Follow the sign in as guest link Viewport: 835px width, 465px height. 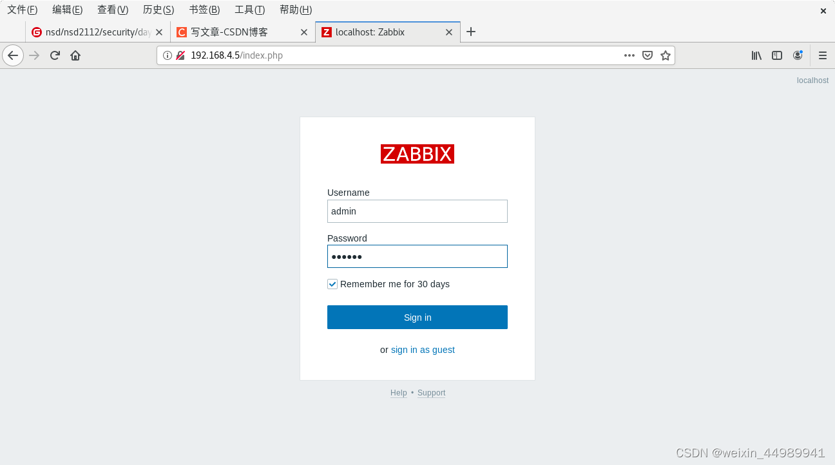point(423,350)
